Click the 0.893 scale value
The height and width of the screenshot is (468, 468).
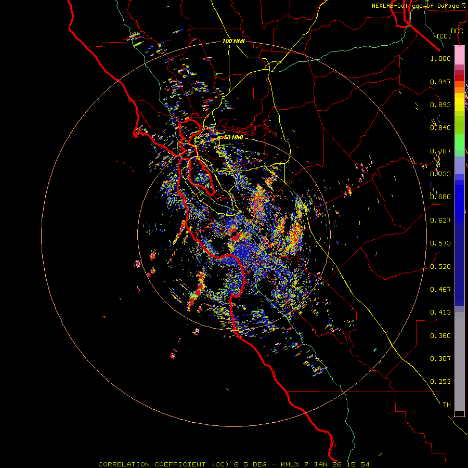[x=440, y=105]
